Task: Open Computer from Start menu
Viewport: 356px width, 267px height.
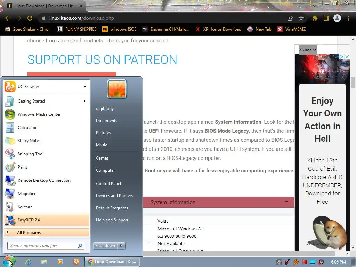Action: [105, 170]
